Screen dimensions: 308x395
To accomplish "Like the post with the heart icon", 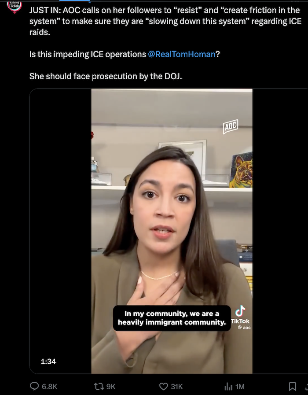I will tap(164, 387).
